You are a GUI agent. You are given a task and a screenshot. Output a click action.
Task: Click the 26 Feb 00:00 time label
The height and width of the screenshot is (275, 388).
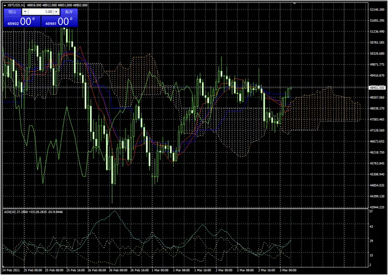click(x=97, y=270)
